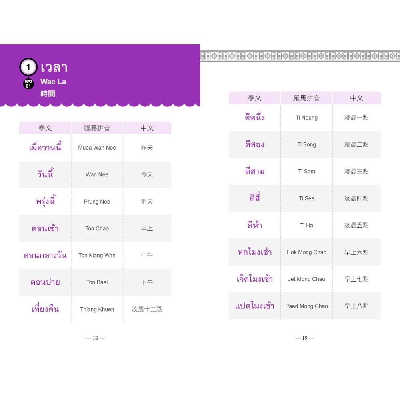
Task: Select the Chinese translation 早上八點
Action: 356,306
